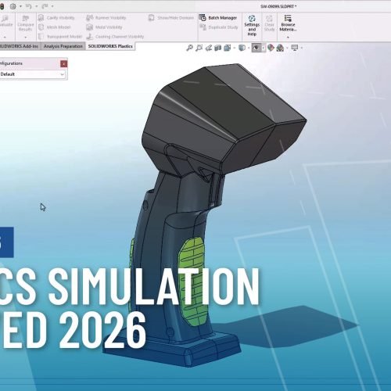Screen dimensions: 391x391
Task: Open the Undo history dropdown arrow
Action: tap(36, 6)
